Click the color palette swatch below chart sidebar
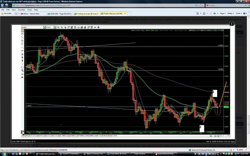Viewport: 250px width, 156px height. [22, 132]
